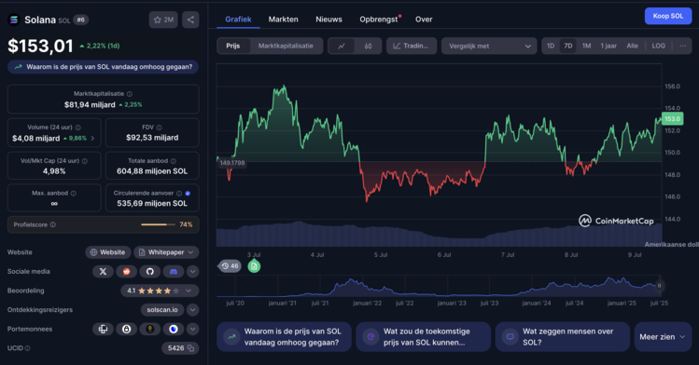Click Volume (24 uur) info icon

(x=78, y=128)
